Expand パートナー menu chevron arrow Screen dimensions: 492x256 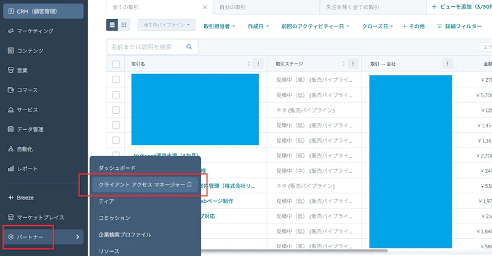point(77,237)
